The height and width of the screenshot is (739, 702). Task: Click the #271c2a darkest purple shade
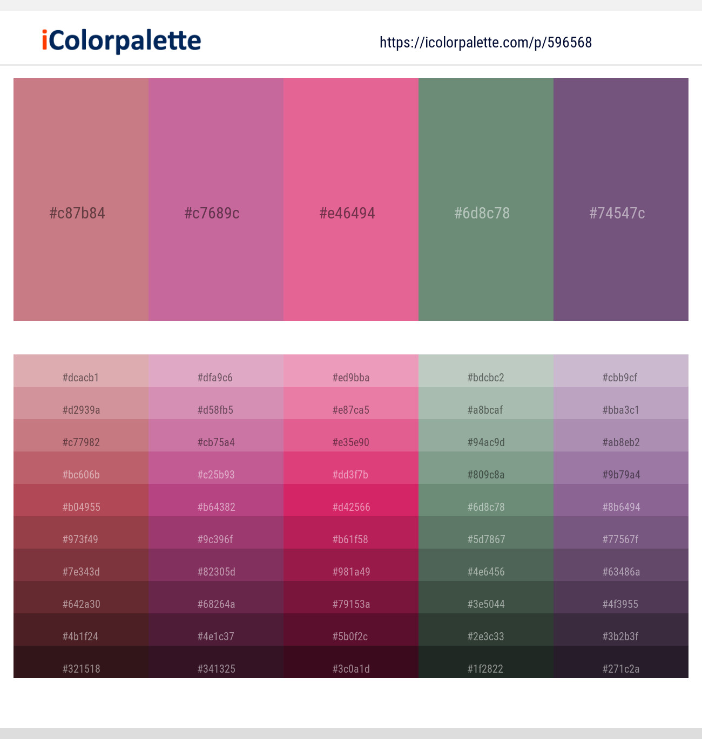621,662
